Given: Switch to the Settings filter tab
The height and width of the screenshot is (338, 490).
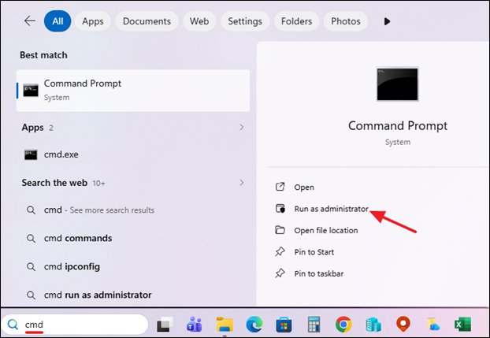Looking at the screenshot, I should click(245, 21).
